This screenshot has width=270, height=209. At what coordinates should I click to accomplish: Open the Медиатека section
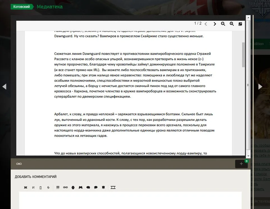coord(50,7)
